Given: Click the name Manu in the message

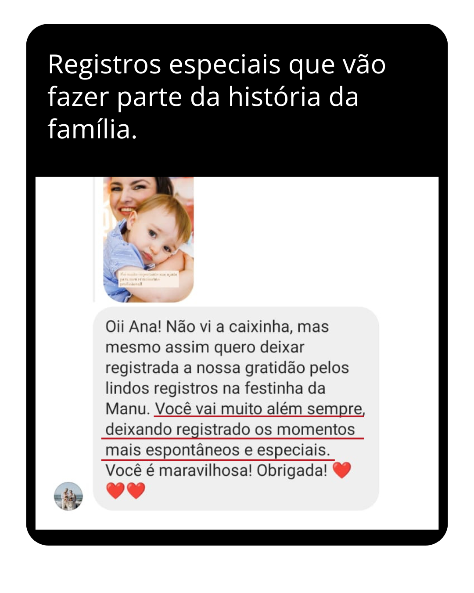Looking at the screenshot, I should 128,409.
